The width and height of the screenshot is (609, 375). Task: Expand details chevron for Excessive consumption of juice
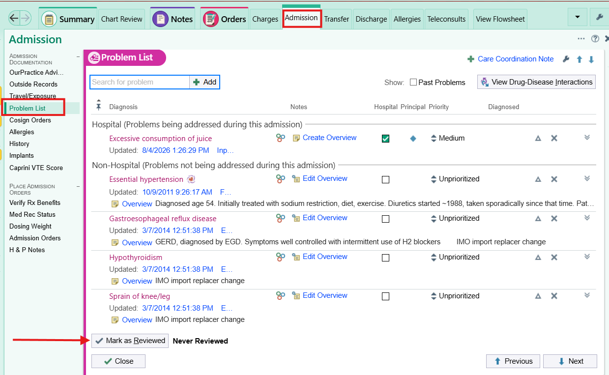point(587,137)
